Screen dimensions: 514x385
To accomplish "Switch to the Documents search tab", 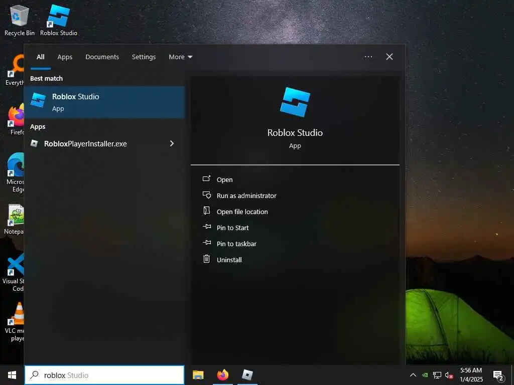I will [x=102, y=57].
